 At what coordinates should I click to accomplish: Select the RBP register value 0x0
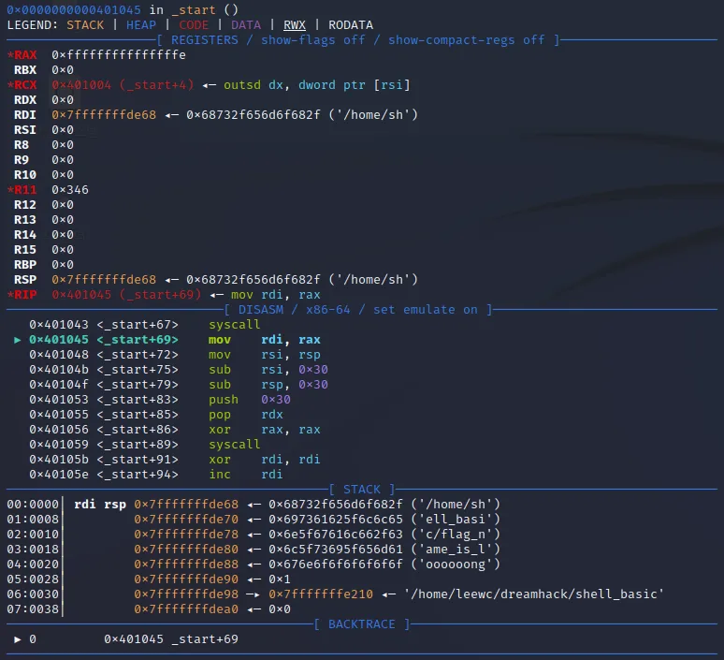tap(63, 264)
